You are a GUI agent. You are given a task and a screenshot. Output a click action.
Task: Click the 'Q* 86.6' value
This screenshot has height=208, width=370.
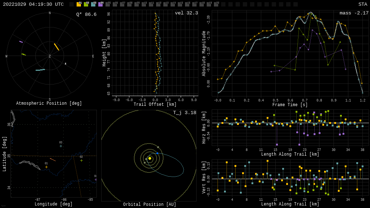coord(86,15)
